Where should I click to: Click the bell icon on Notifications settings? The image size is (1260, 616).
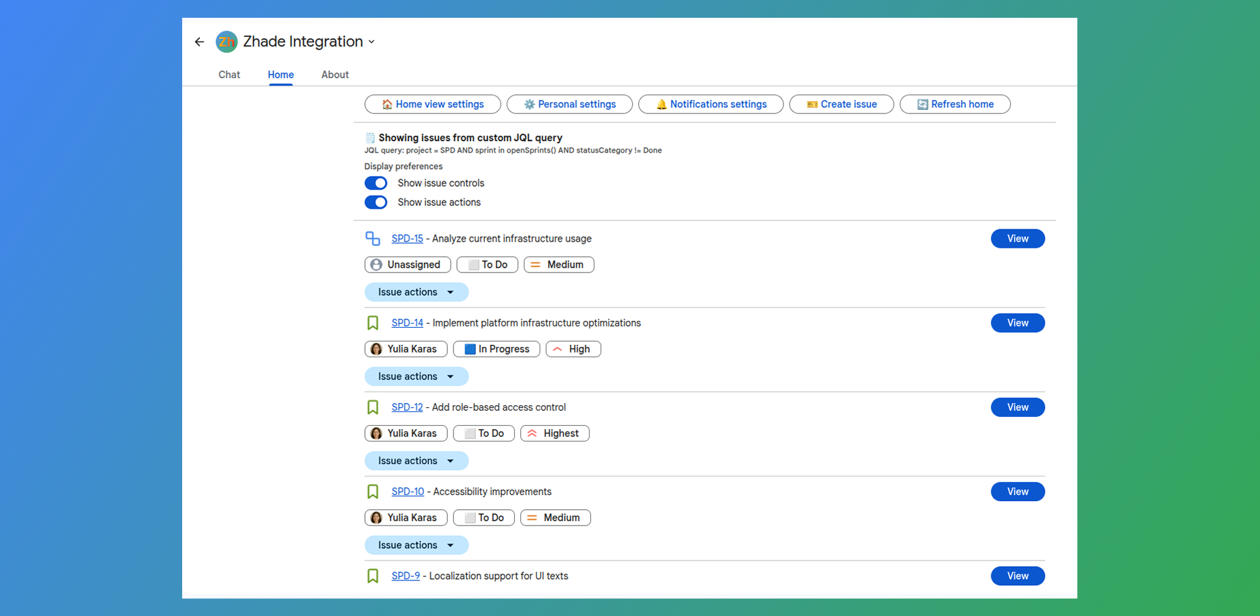[661, 104]
